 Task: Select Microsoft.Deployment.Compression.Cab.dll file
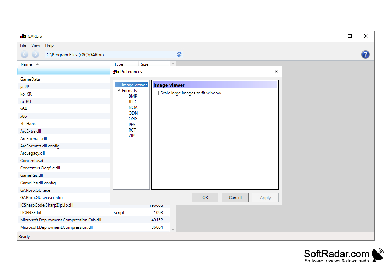point(94,220)
